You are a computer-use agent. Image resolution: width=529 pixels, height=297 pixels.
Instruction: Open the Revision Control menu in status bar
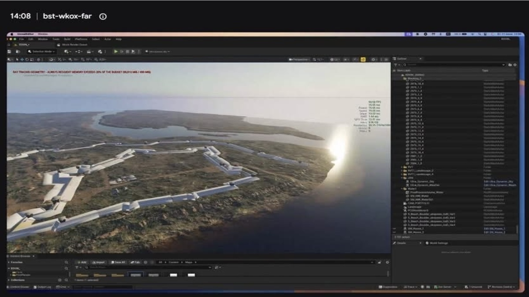501,287
